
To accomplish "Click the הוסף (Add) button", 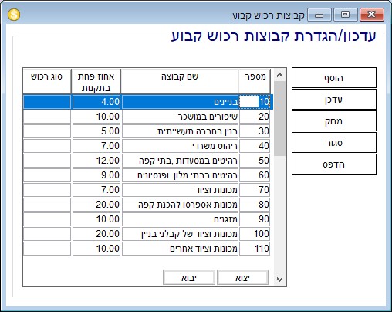I will click(x=334, y=78).
